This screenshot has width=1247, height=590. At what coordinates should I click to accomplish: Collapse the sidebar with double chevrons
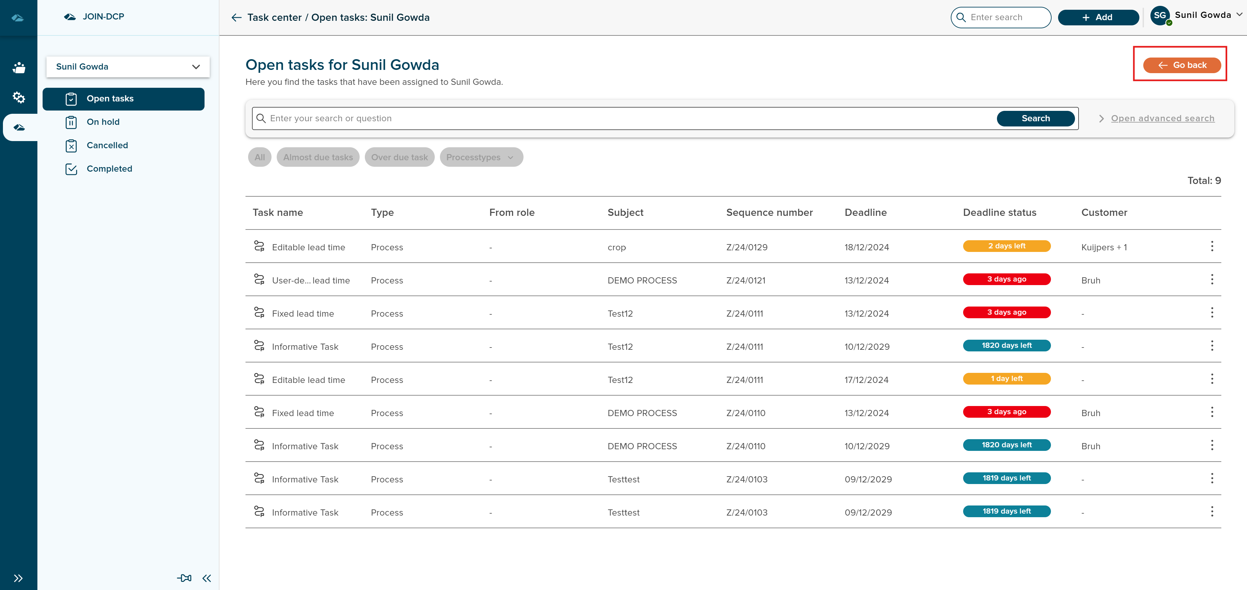coord(207,578)
